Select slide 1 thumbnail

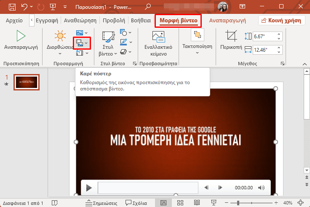27,82
